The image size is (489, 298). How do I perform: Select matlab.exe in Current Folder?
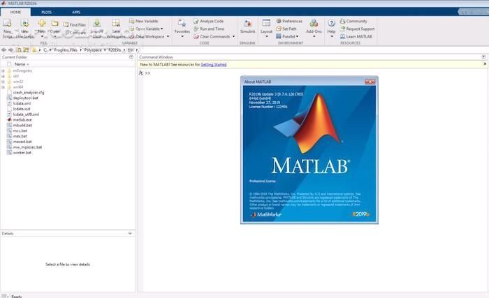(22, 119)
